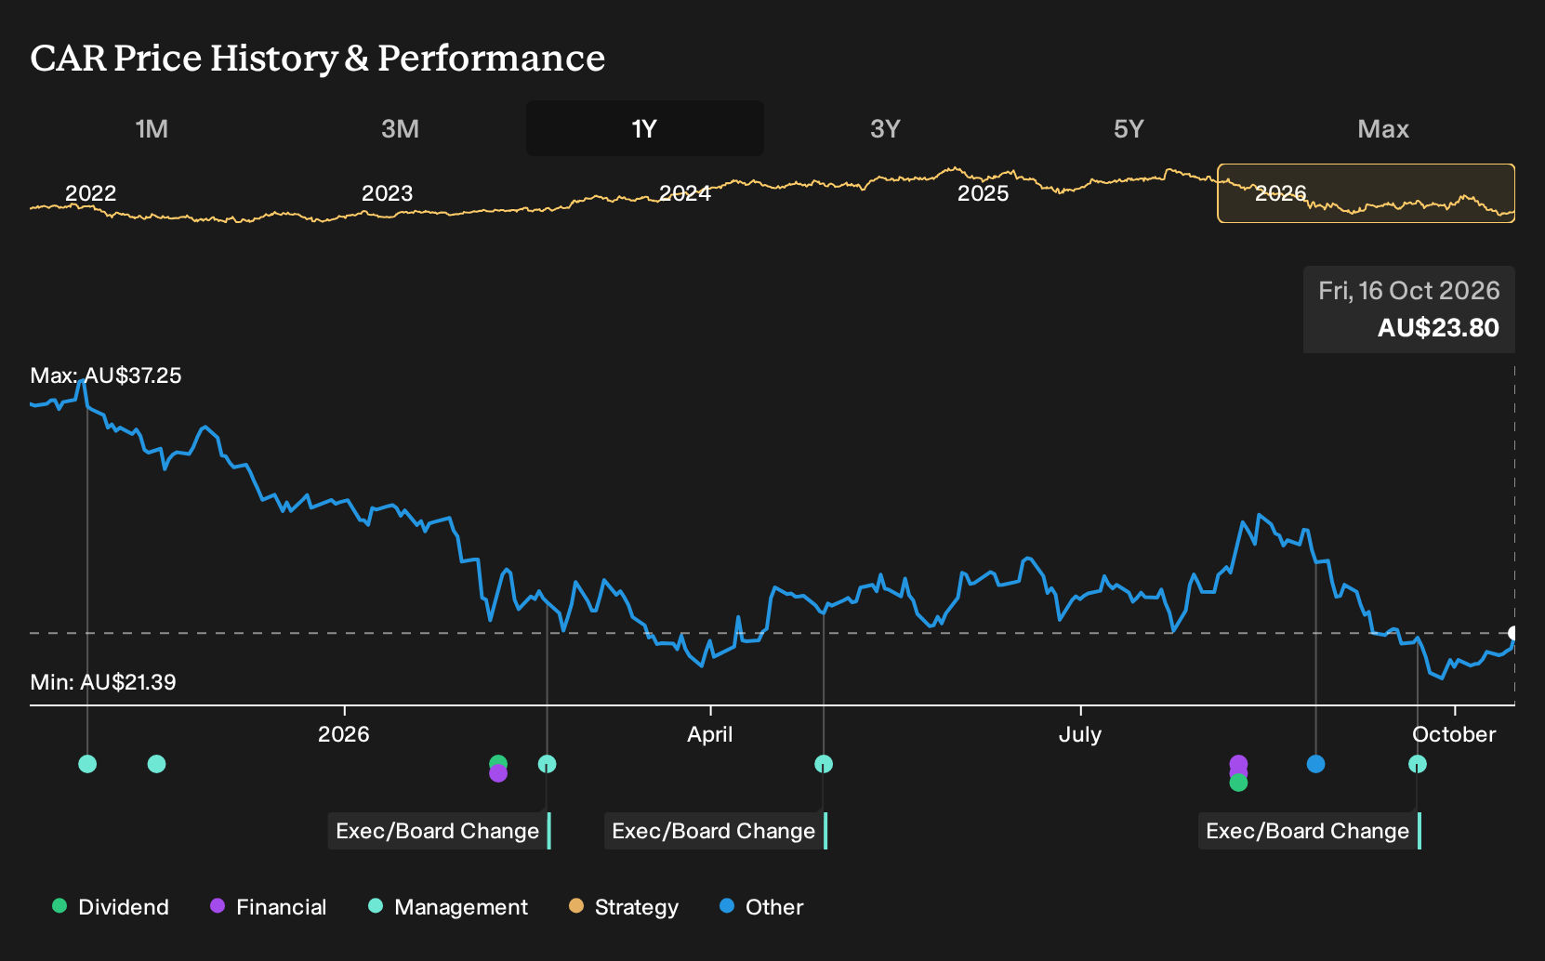Click the purple financial dot before April
Viewport: 1545px width, 961px height.
pos(498,773)
